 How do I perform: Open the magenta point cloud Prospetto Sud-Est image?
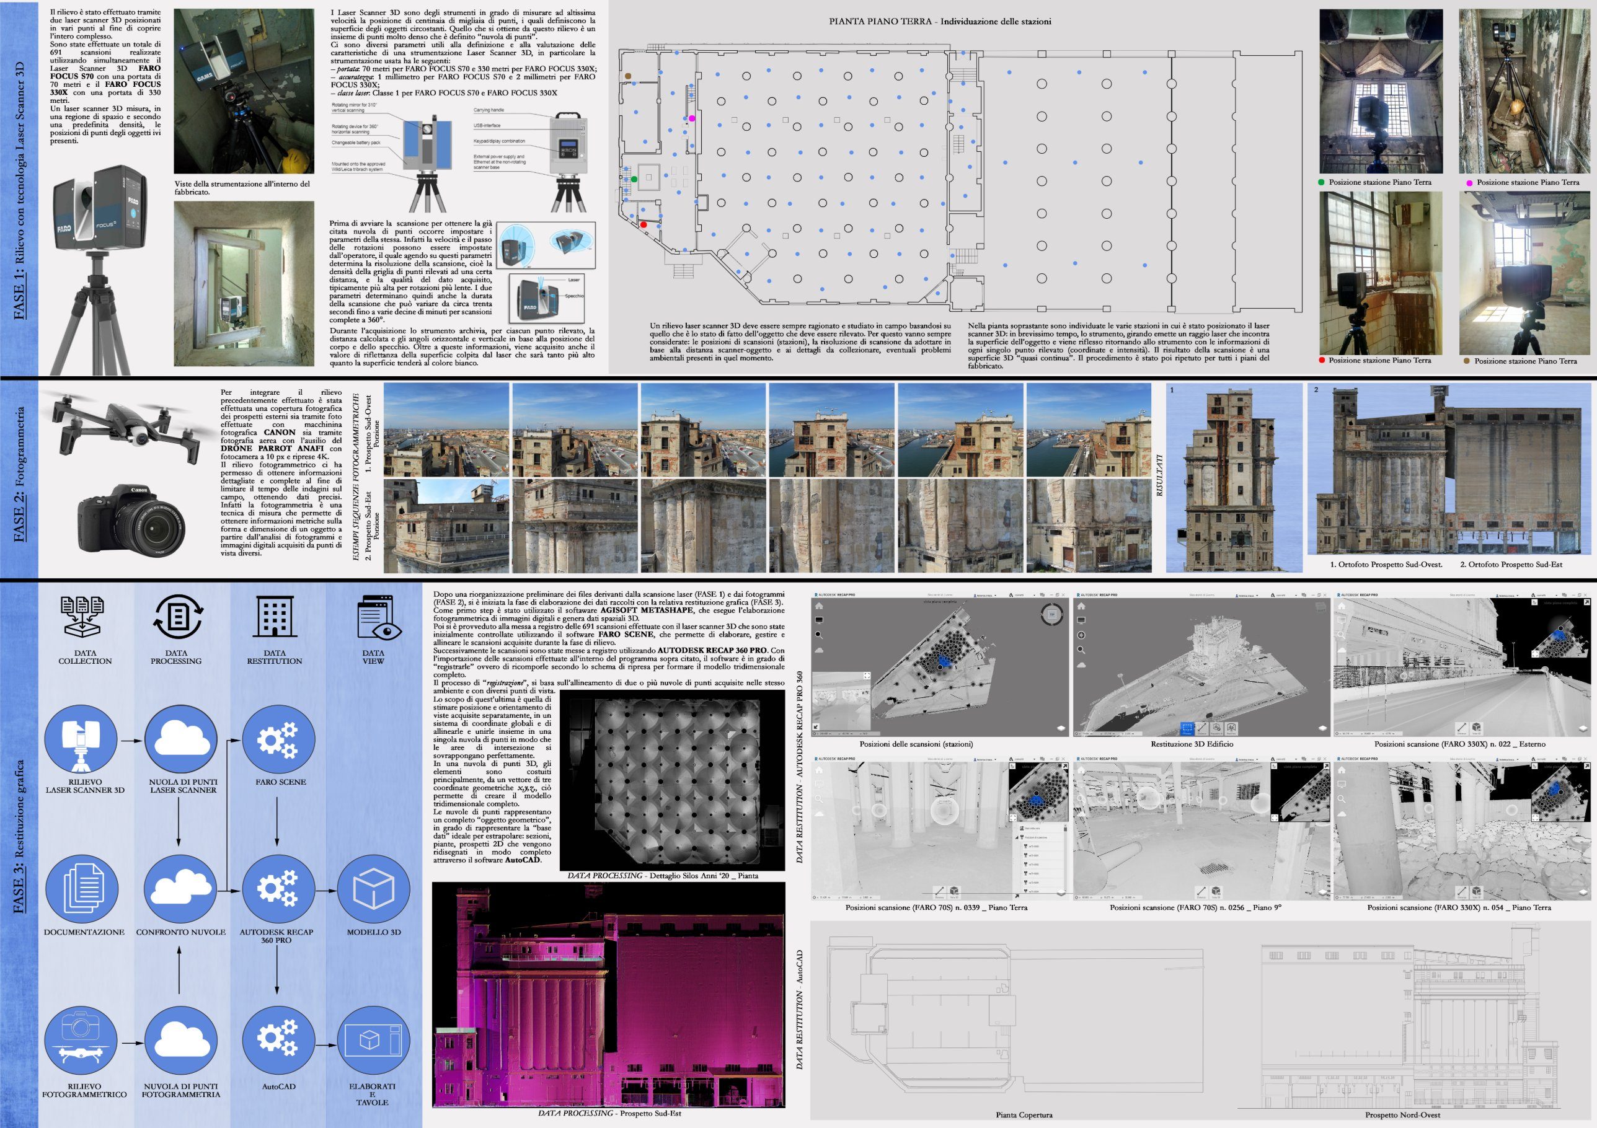(x=608, y=995)
